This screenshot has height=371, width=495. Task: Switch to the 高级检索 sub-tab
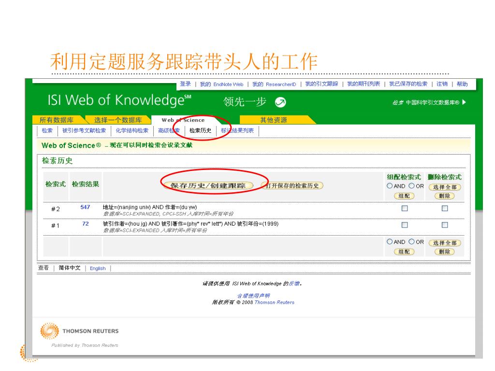(x=169, y=130)
